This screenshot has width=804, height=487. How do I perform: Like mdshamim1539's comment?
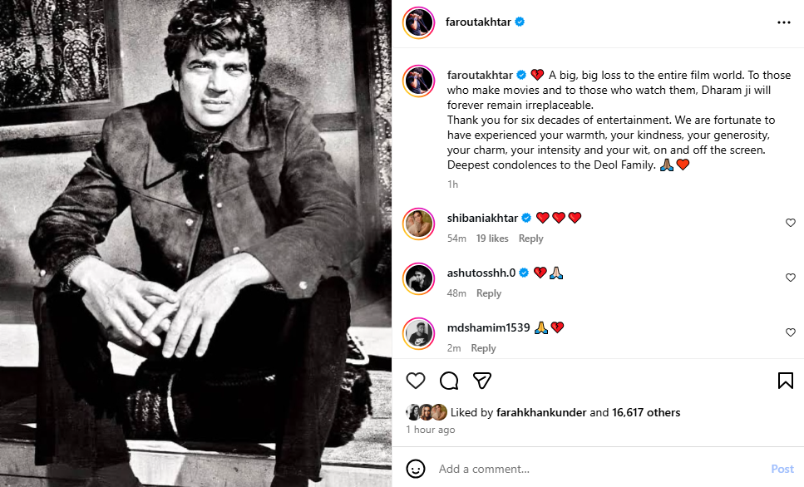tap(791, 332)
